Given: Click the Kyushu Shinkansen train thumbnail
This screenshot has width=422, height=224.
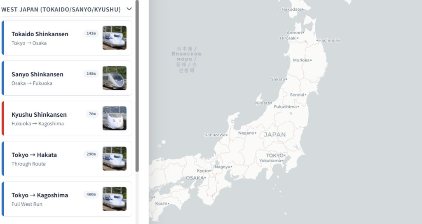Looking at the screenshot, I should point(114,118).
